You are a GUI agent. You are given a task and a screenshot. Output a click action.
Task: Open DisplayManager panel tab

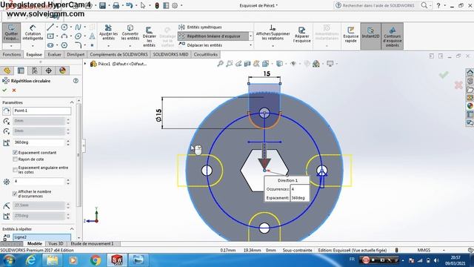[62, 70]
